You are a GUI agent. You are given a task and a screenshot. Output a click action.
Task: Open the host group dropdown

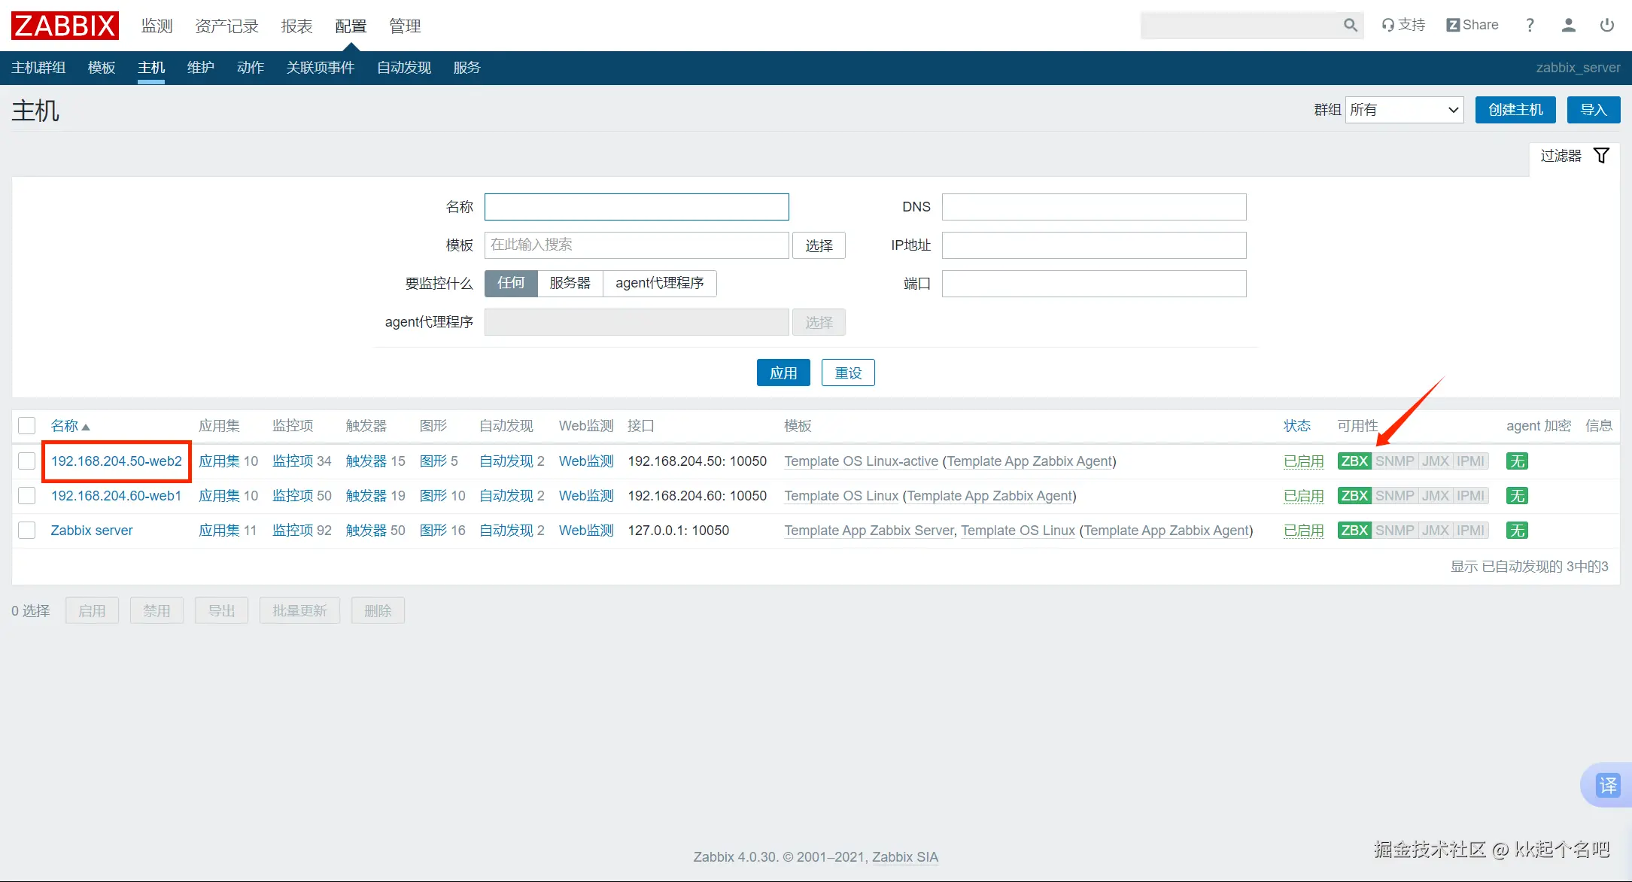tap(1403, 110)
